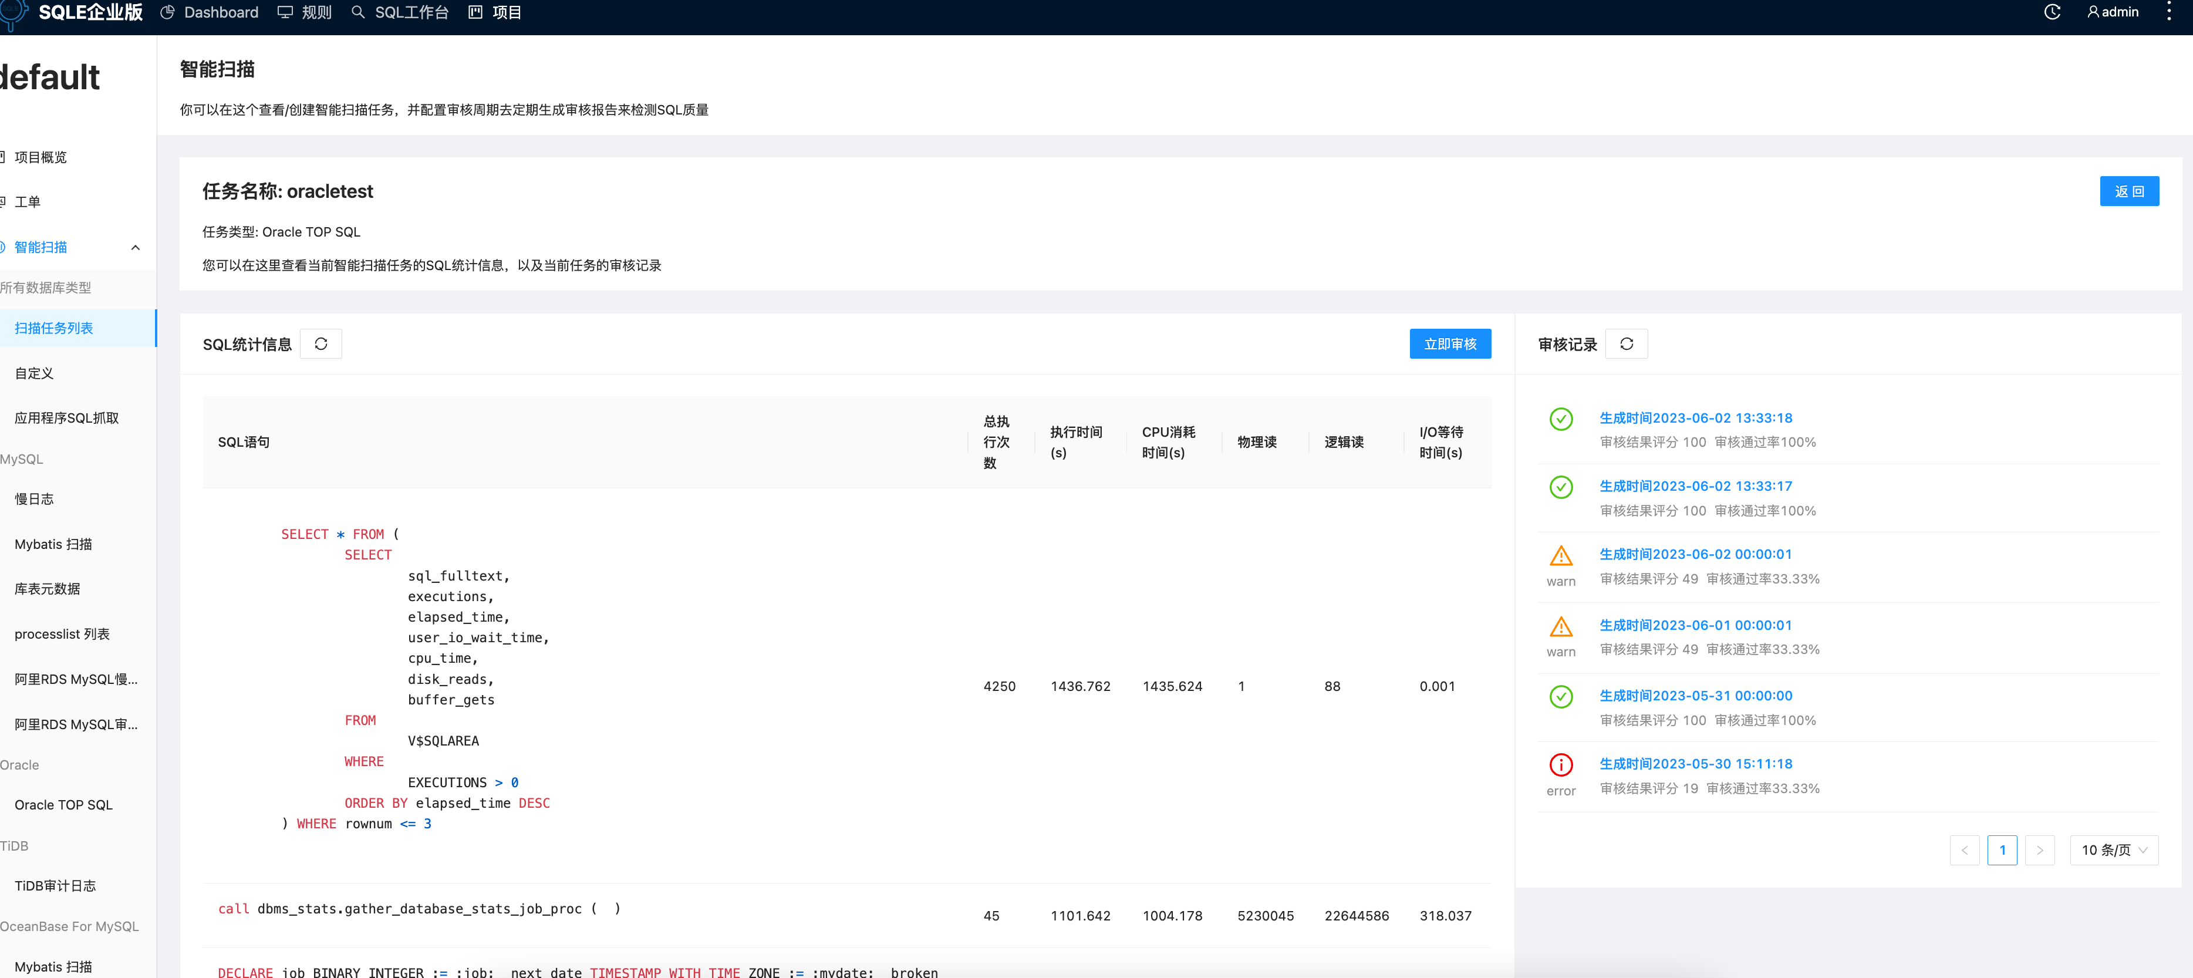Click the 返回 button
This screenshot has height=978, width=2193.
(2129, 191)
